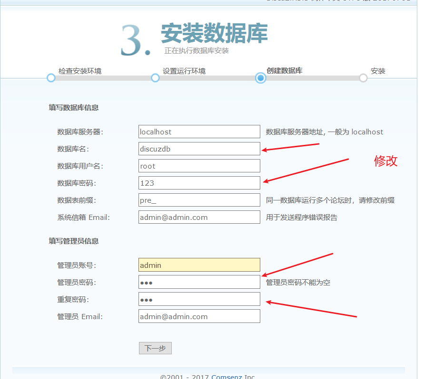Click the 重复密码: label

pyautogui.click(x=73, y=299)
